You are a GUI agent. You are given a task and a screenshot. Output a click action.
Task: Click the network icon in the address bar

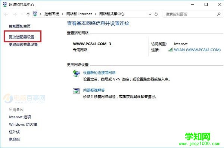[35, 14]
